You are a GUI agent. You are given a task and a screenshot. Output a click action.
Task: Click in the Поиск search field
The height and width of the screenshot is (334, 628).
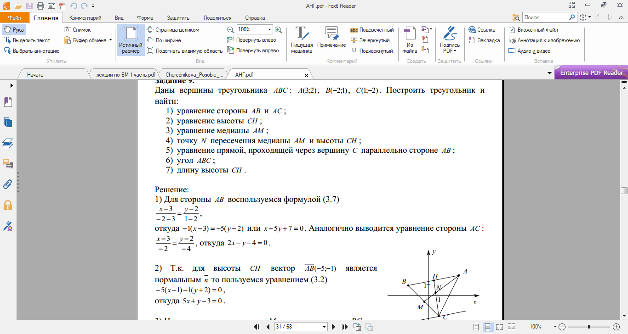point(545,17)
